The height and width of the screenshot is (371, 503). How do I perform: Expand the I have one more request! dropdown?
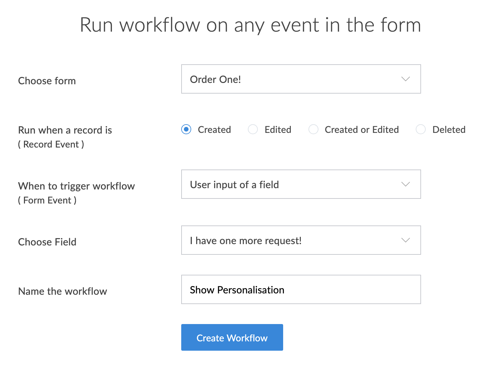[293, 240]
